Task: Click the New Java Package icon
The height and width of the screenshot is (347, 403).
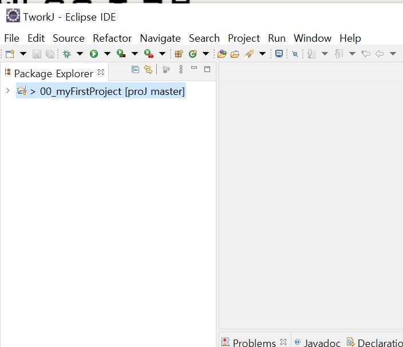Action: [x=179, y=54]
